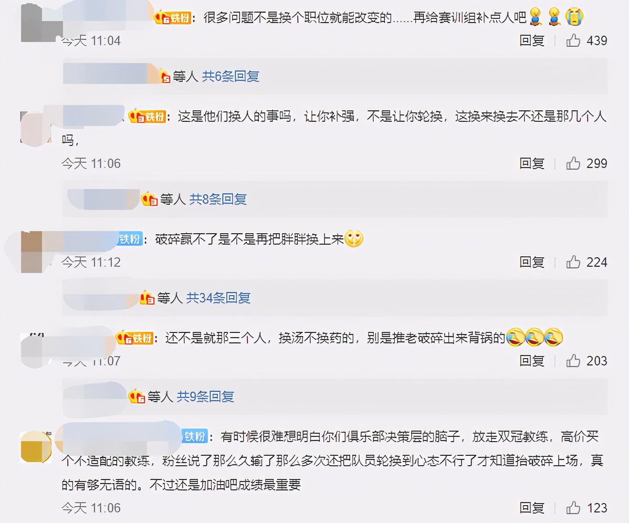Expand the 共6条回复 replies
Image resolution: width=629 pixels, height=523 pixels.
click(x=230, y=76)
